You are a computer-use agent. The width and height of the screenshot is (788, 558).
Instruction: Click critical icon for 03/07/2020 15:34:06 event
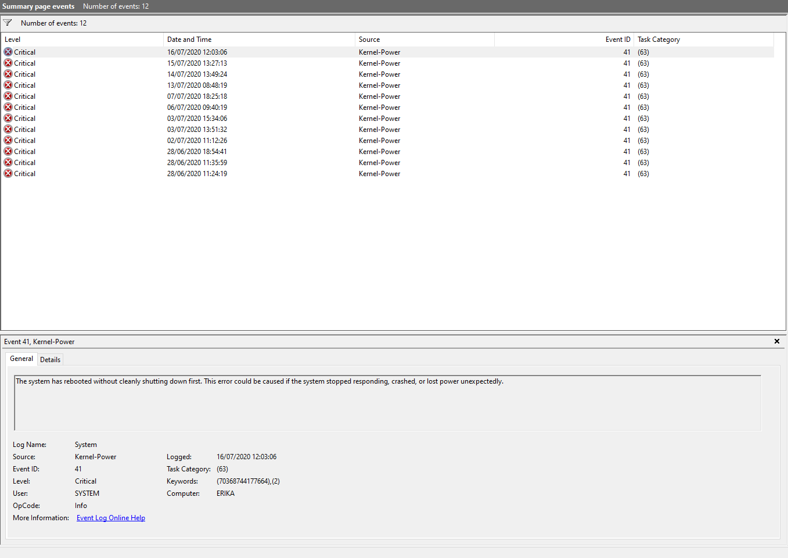pyautogui.click(x=8, y=119)
